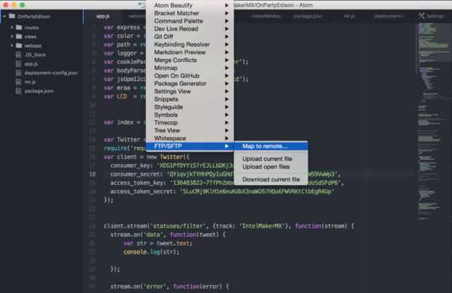Choose Download current file option
Viewport: 452px width, 293px height.
[x=271, y=179]
